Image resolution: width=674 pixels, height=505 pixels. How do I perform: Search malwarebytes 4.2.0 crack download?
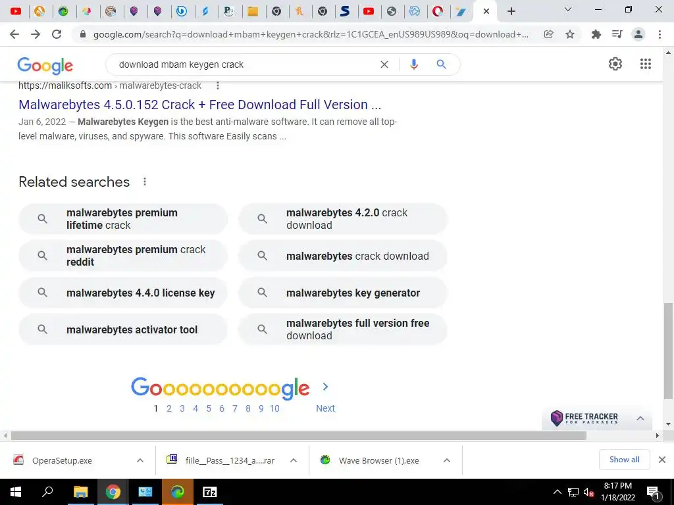click(343, 219)
